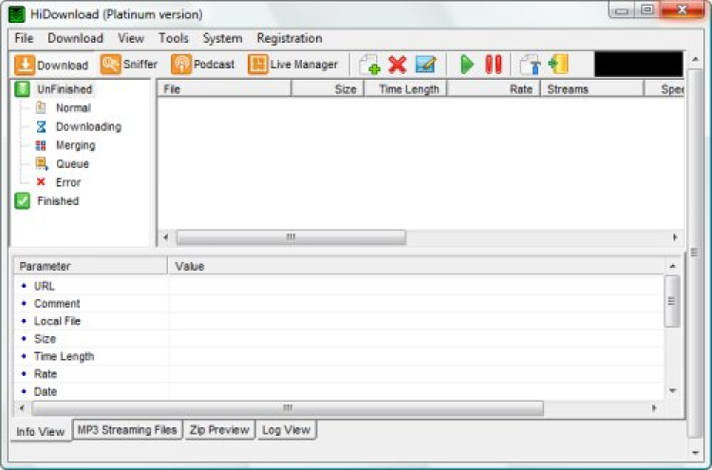
Task: Start download with green play icon
Action: coord(466,64)
